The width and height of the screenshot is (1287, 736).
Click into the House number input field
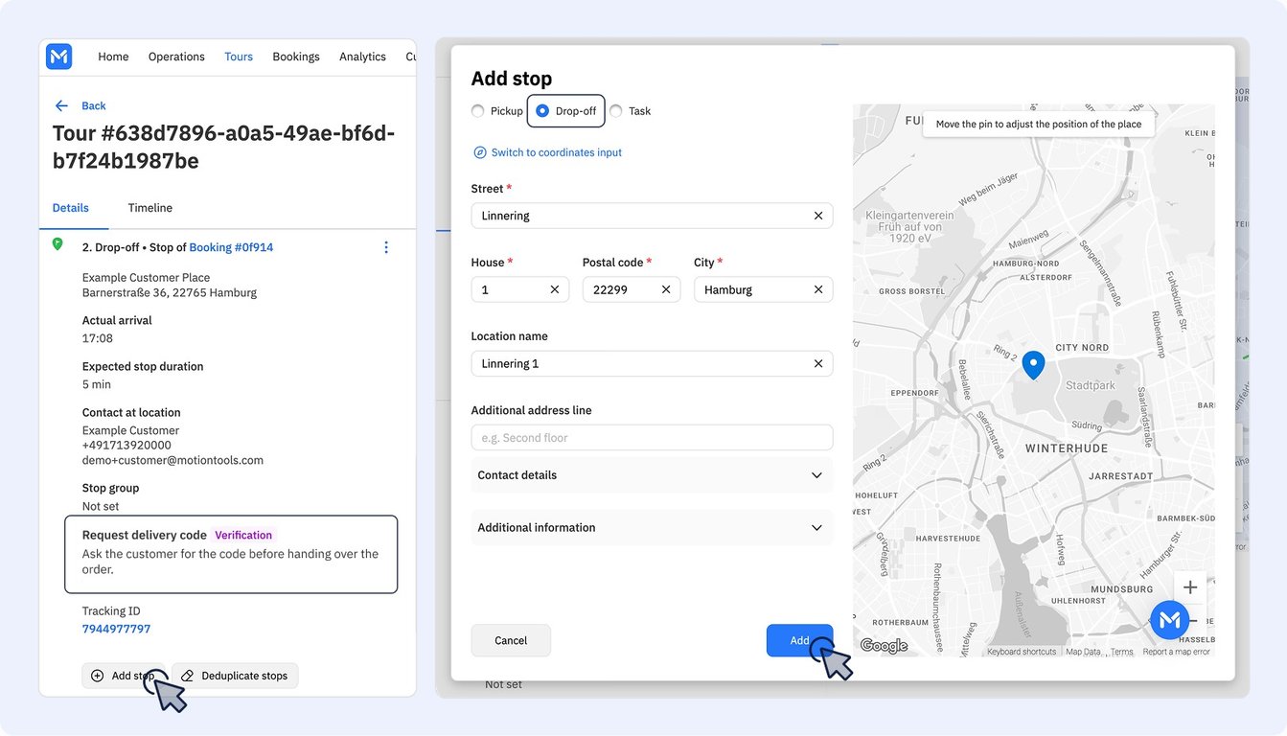coord(519,289)
